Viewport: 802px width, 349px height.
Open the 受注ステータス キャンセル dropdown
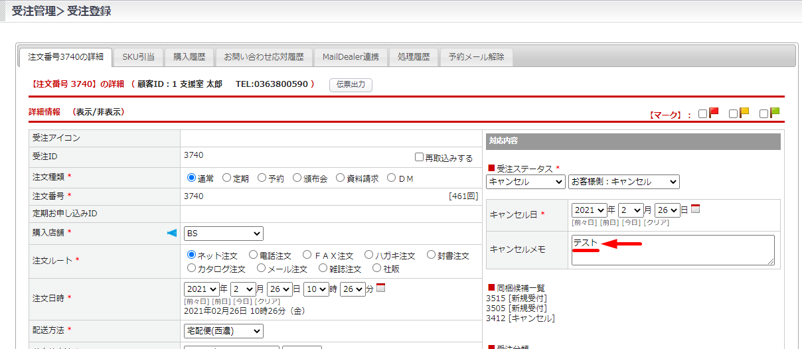(x=525, y=182)
